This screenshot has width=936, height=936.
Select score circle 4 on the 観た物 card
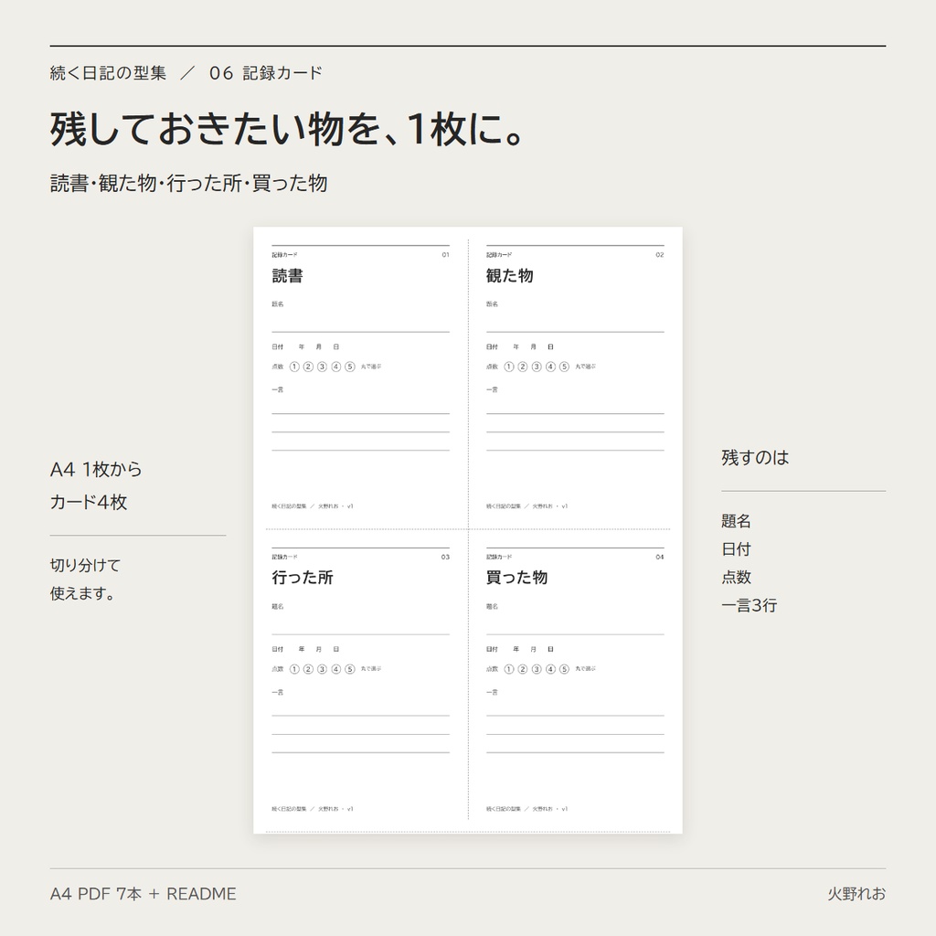coord(550,367)
